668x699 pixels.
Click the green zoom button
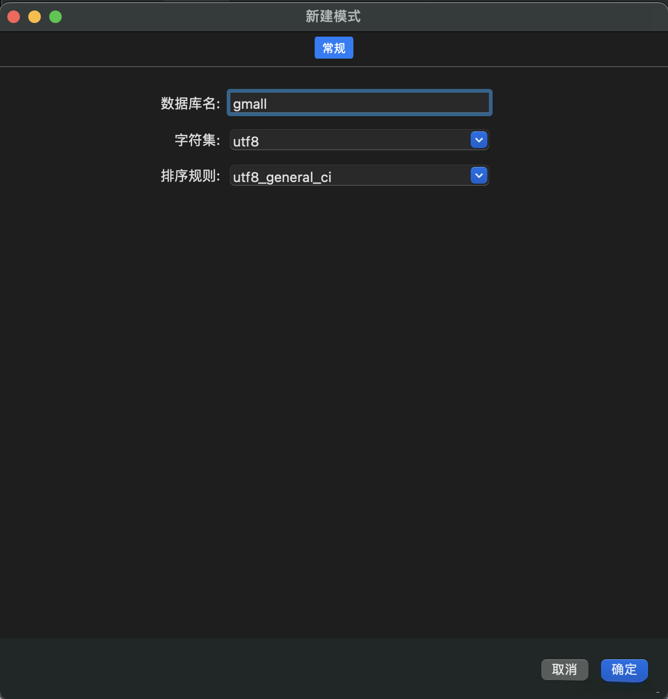[55, 16]
